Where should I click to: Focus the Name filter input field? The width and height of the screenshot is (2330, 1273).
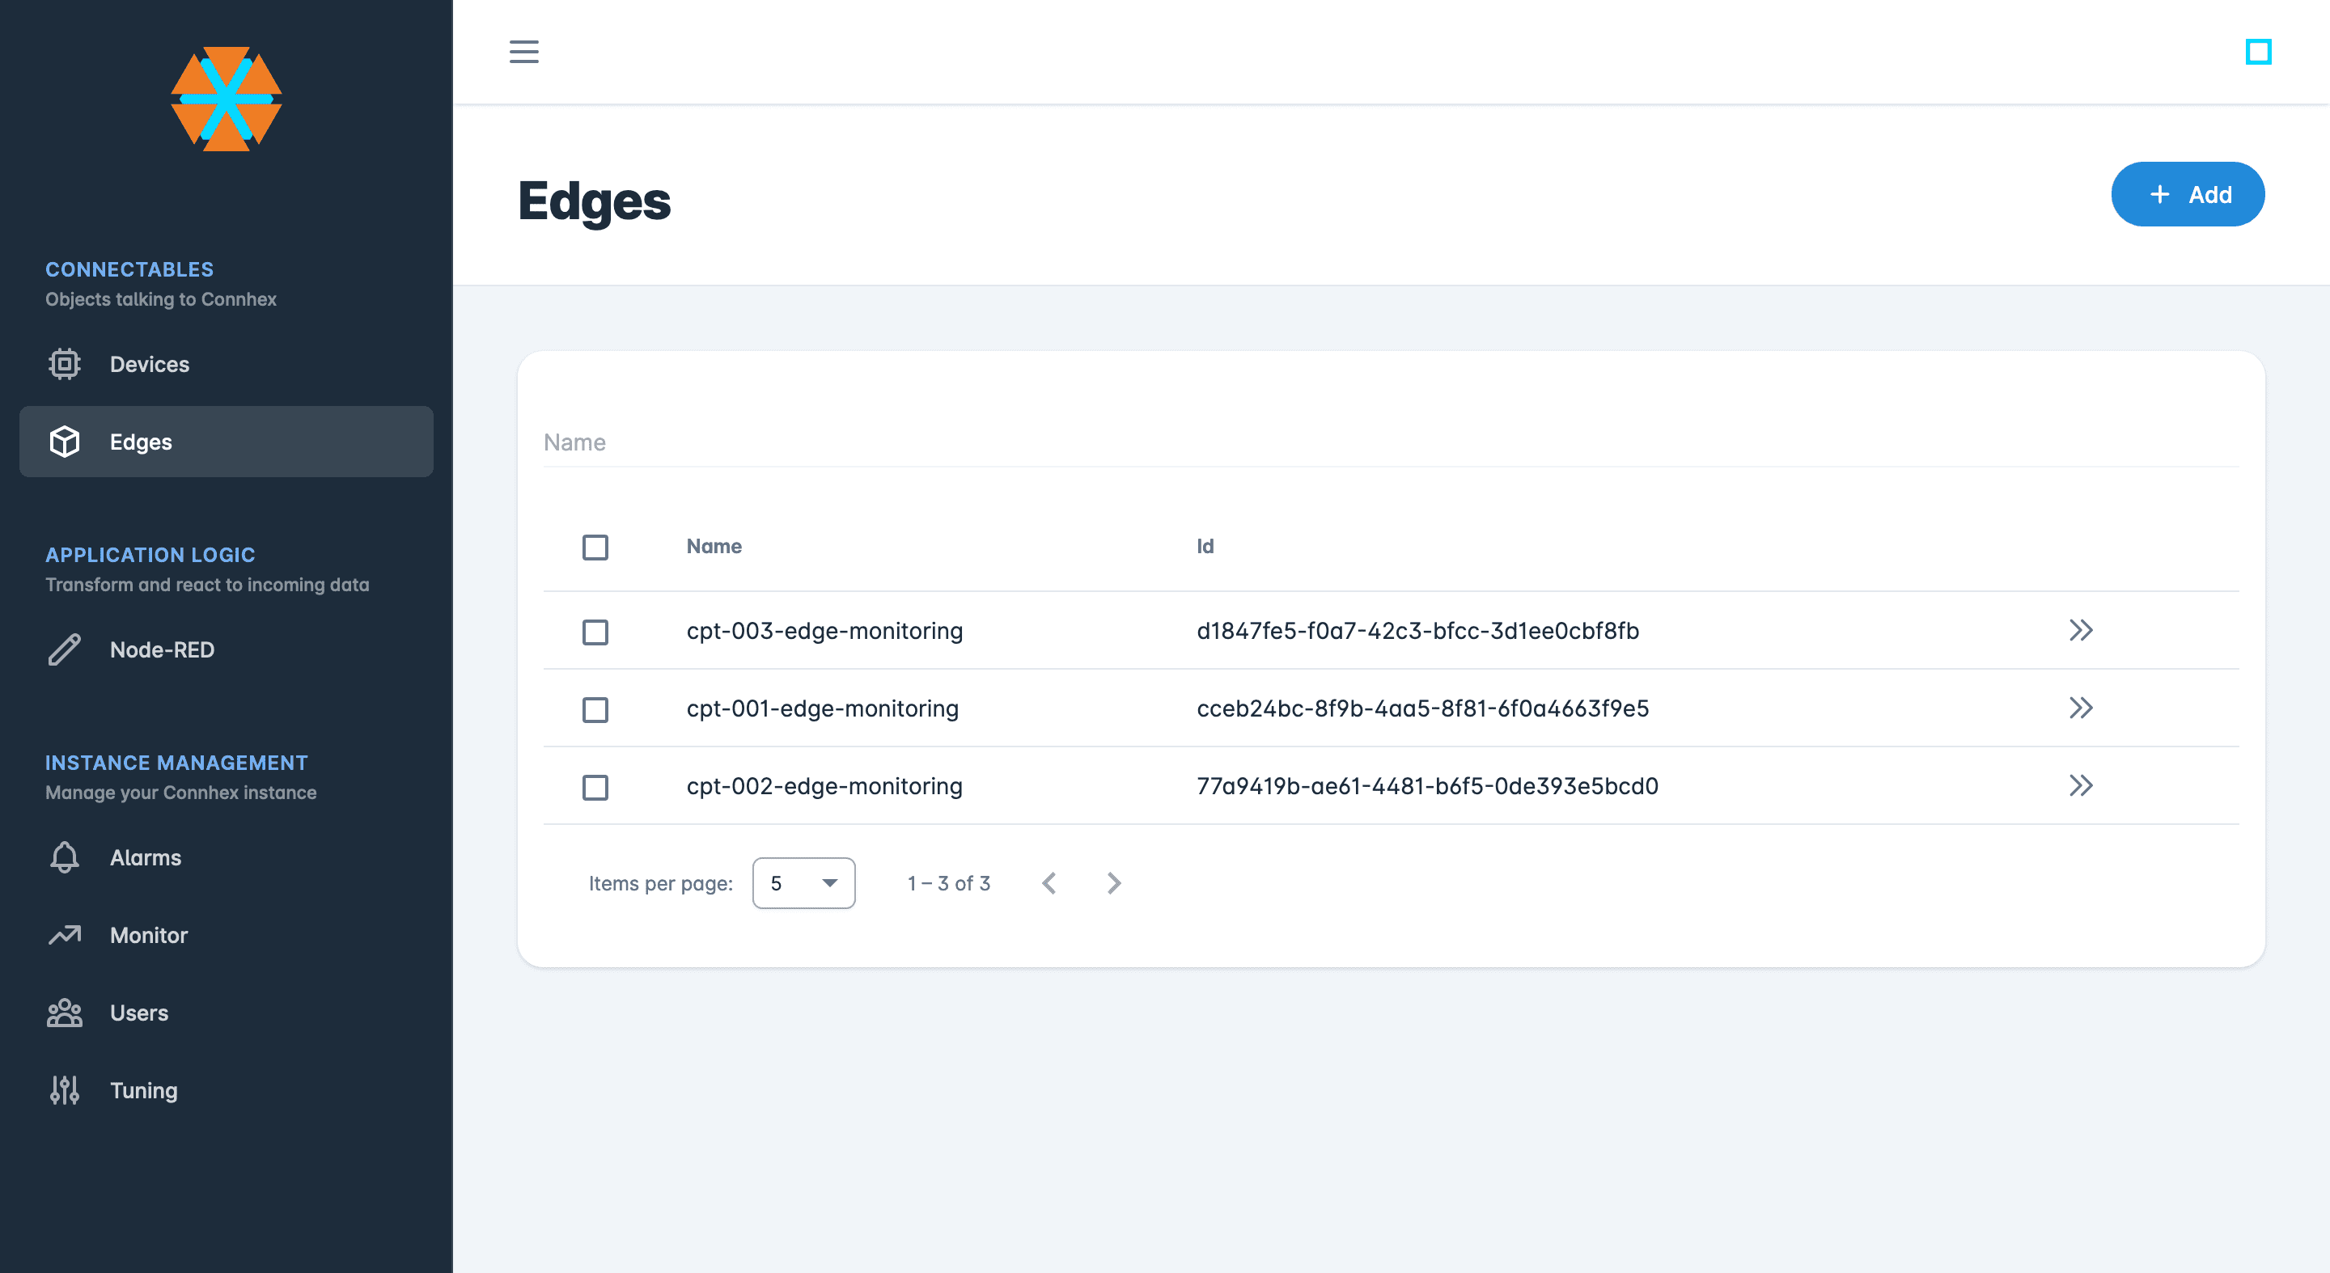pyautogui.click(x=1390, y=442)
